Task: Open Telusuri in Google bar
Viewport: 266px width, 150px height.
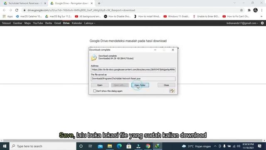Action: coord(6,23)
